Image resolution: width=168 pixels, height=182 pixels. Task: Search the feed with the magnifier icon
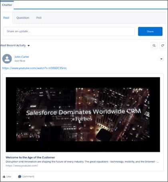point(154,46)
